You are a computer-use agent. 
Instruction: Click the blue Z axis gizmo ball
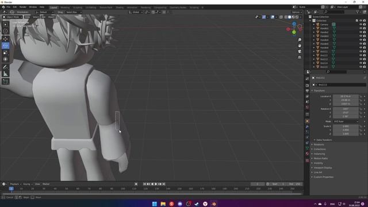(294, 24)
